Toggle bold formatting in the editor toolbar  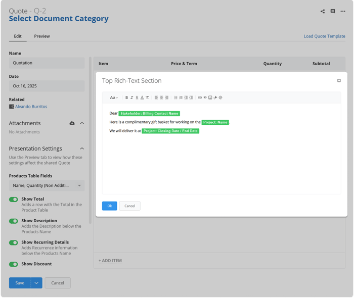click(126, 97)
